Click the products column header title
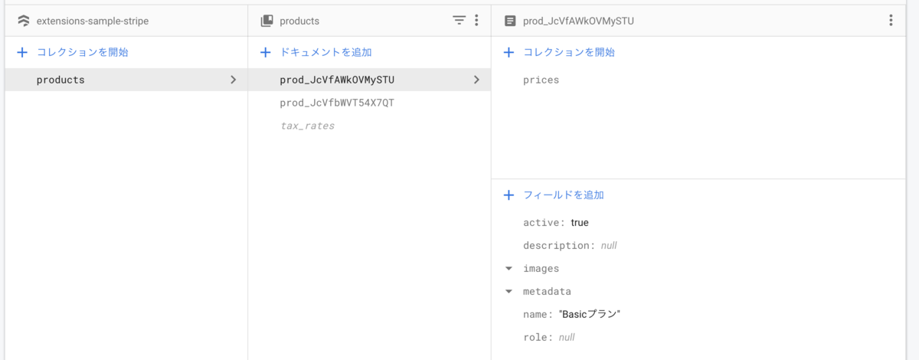919x360 pixels. click(299, 21)
